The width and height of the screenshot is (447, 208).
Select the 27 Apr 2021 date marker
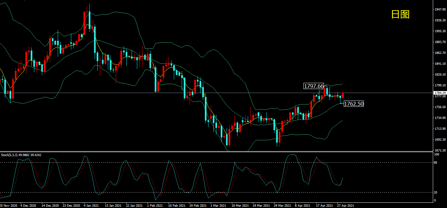tap(345, 205)
